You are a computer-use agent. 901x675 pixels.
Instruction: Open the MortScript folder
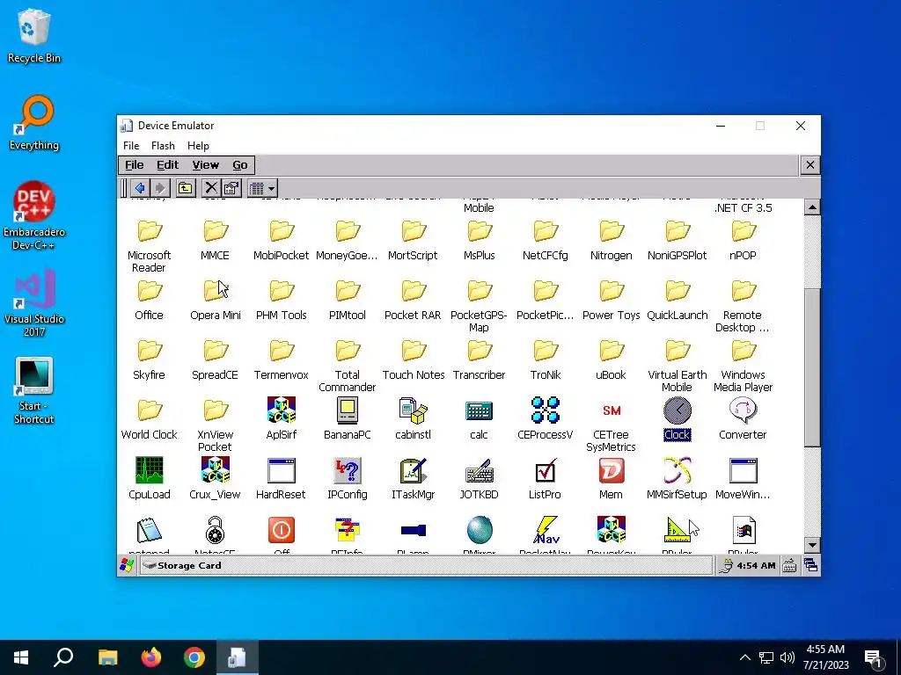pyautogui.click(x=413, y=231)
